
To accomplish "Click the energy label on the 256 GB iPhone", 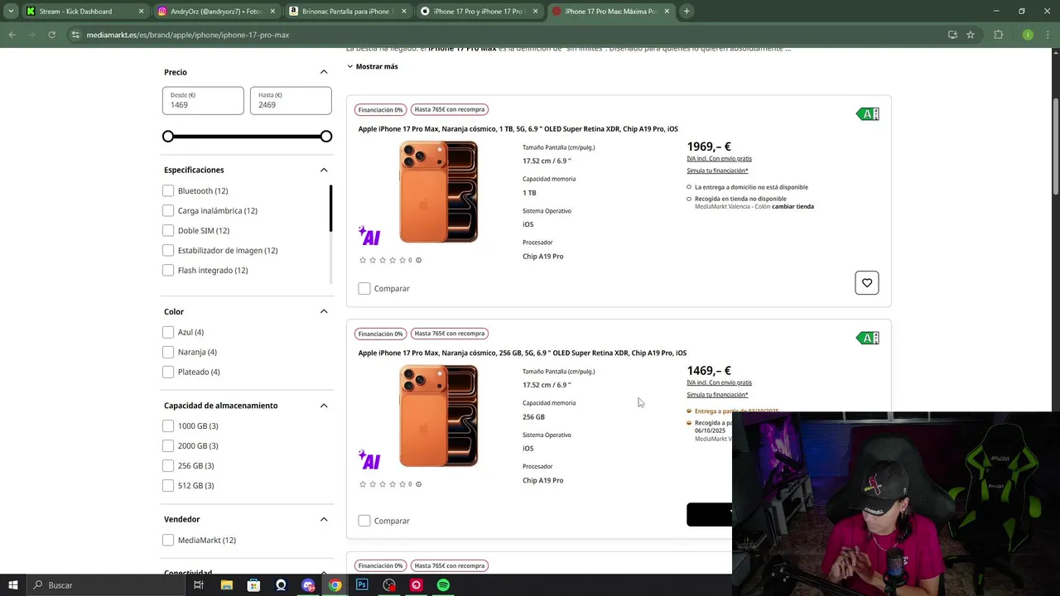I will click(x=867, y=338).
